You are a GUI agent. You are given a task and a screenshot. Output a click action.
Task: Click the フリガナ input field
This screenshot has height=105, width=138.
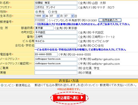point(56,7)
